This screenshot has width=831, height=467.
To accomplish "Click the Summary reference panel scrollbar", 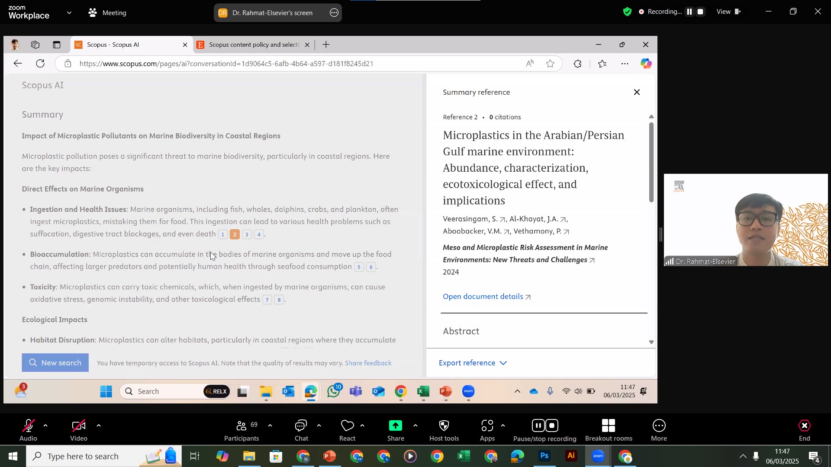I will point(651,163).
